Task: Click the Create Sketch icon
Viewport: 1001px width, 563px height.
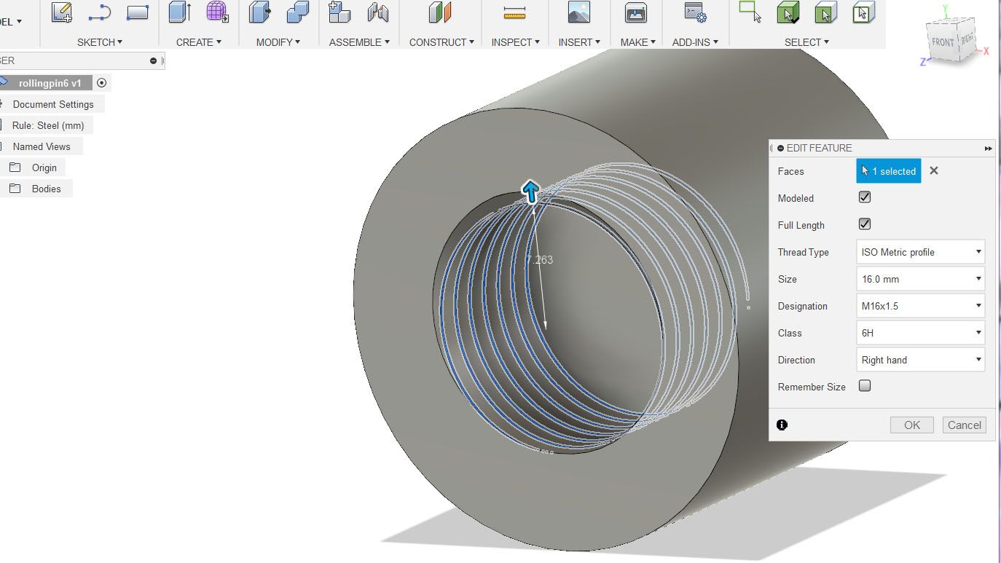Action: click(62, 12)
